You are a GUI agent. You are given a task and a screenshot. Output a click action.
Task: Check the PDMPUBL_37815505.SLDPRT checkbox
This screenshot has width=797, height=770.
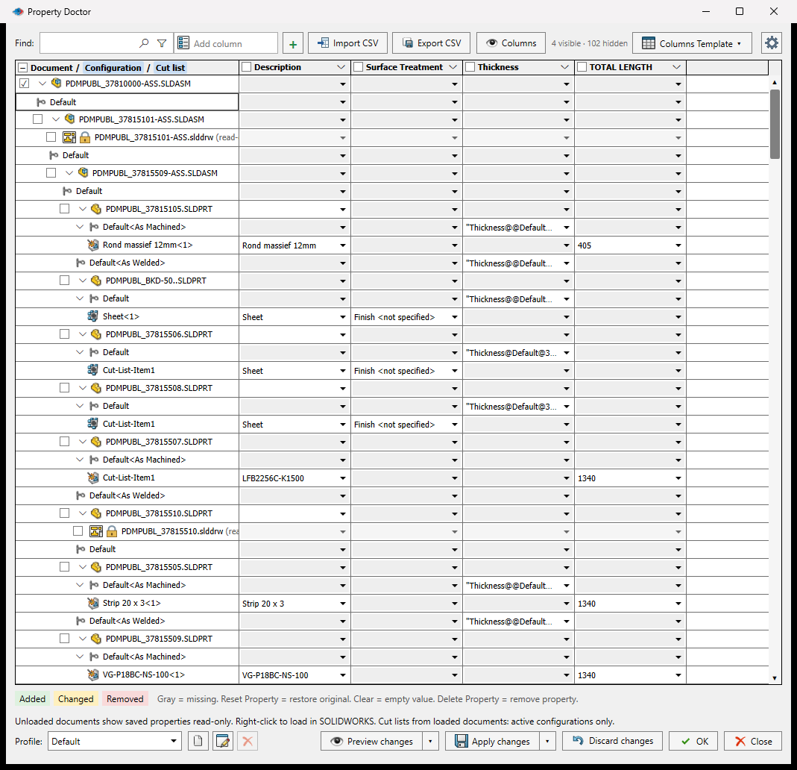[x=65, y=566]
